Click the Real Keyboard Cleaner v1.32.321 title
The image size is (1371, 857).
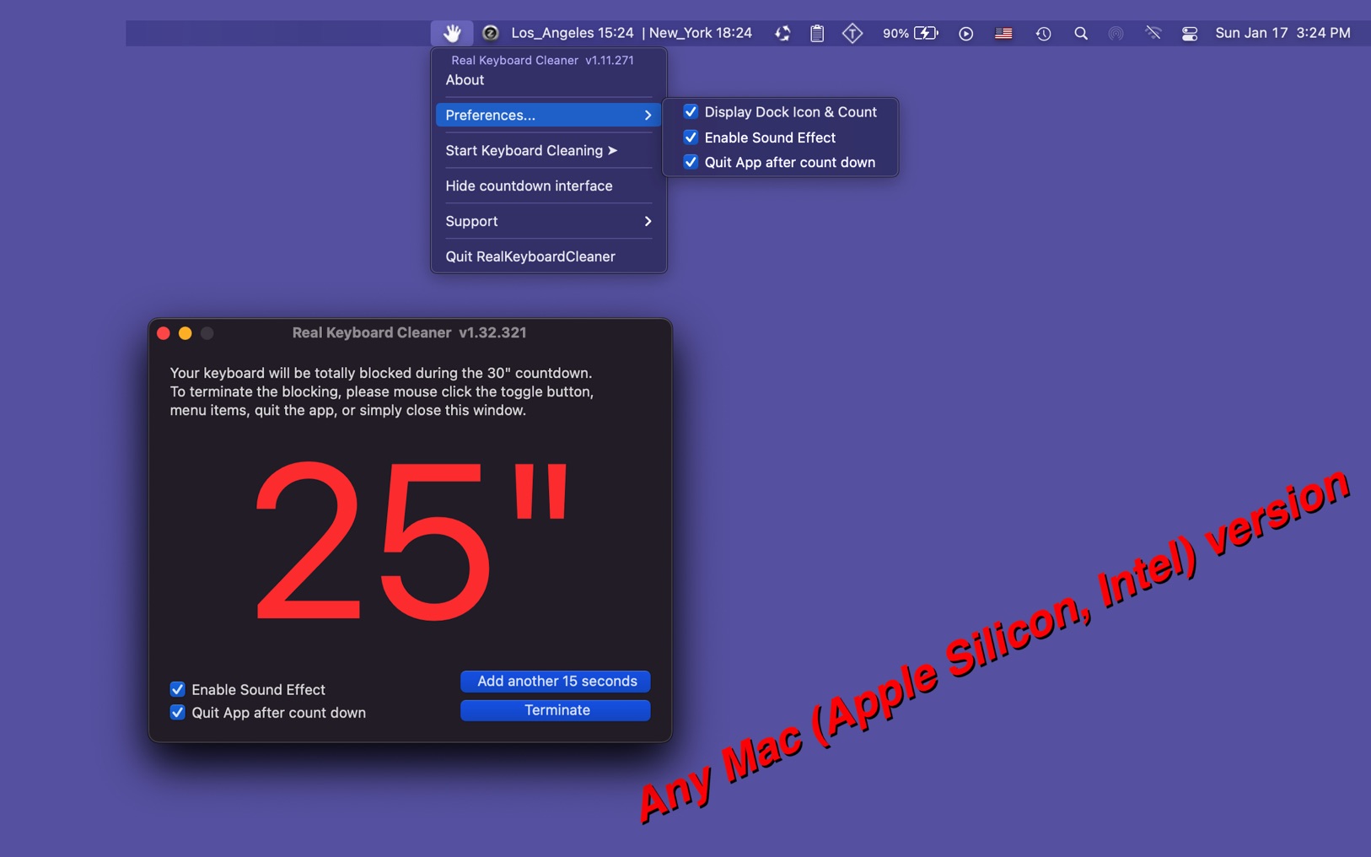[410, 332]
